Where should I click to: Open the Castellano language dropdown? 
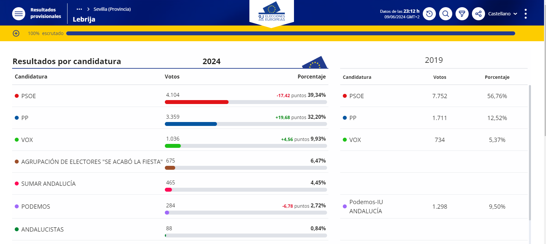(502, 13)
